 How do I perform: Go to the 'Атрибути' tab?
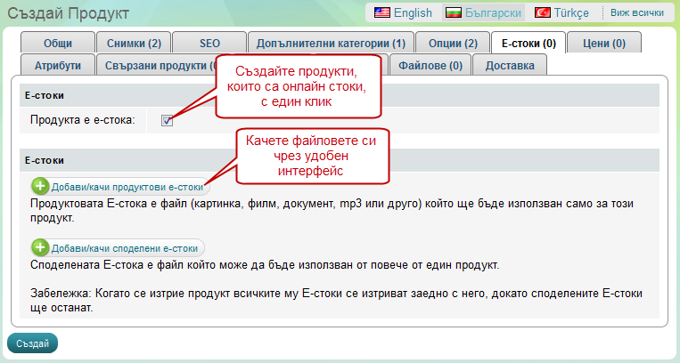pos(58,65)
